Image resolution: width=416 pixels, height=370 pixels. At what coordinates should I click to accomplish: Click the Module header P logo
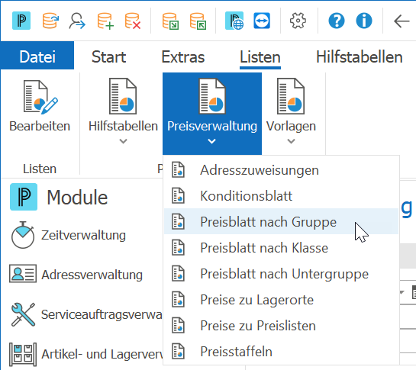pos(24,197)
